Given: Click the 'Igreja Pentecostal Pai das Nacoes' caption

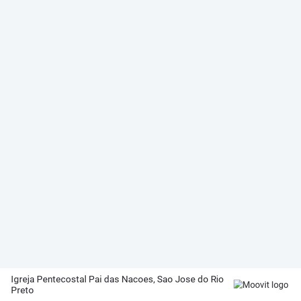Looking at the screenshot, I should click(x=83, y=279).
